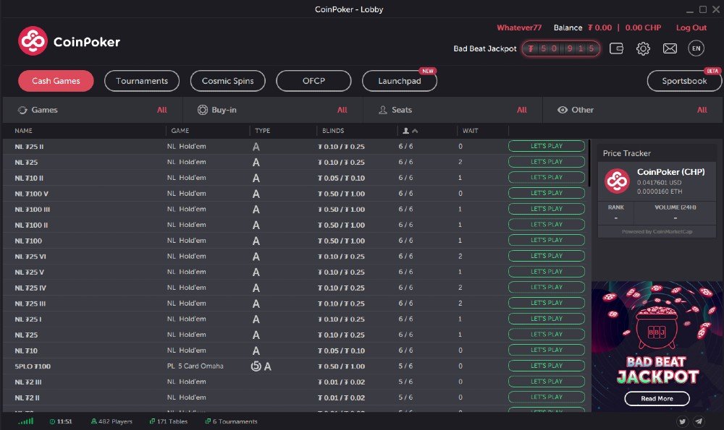Click the type A icon in NL ₮100 V row
The image size is (724, 430).
[x=256, y=194]
